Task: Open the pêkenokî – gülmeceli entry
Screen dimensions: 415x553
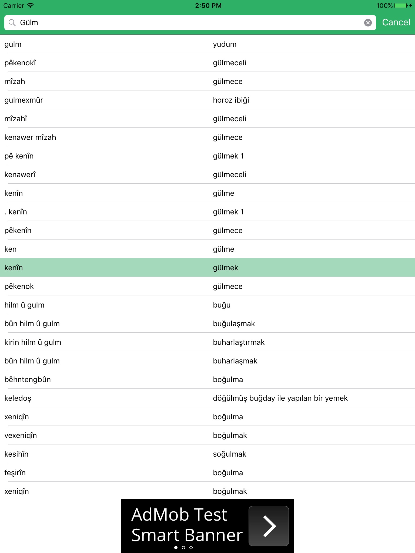Action: tap(207, 63)
